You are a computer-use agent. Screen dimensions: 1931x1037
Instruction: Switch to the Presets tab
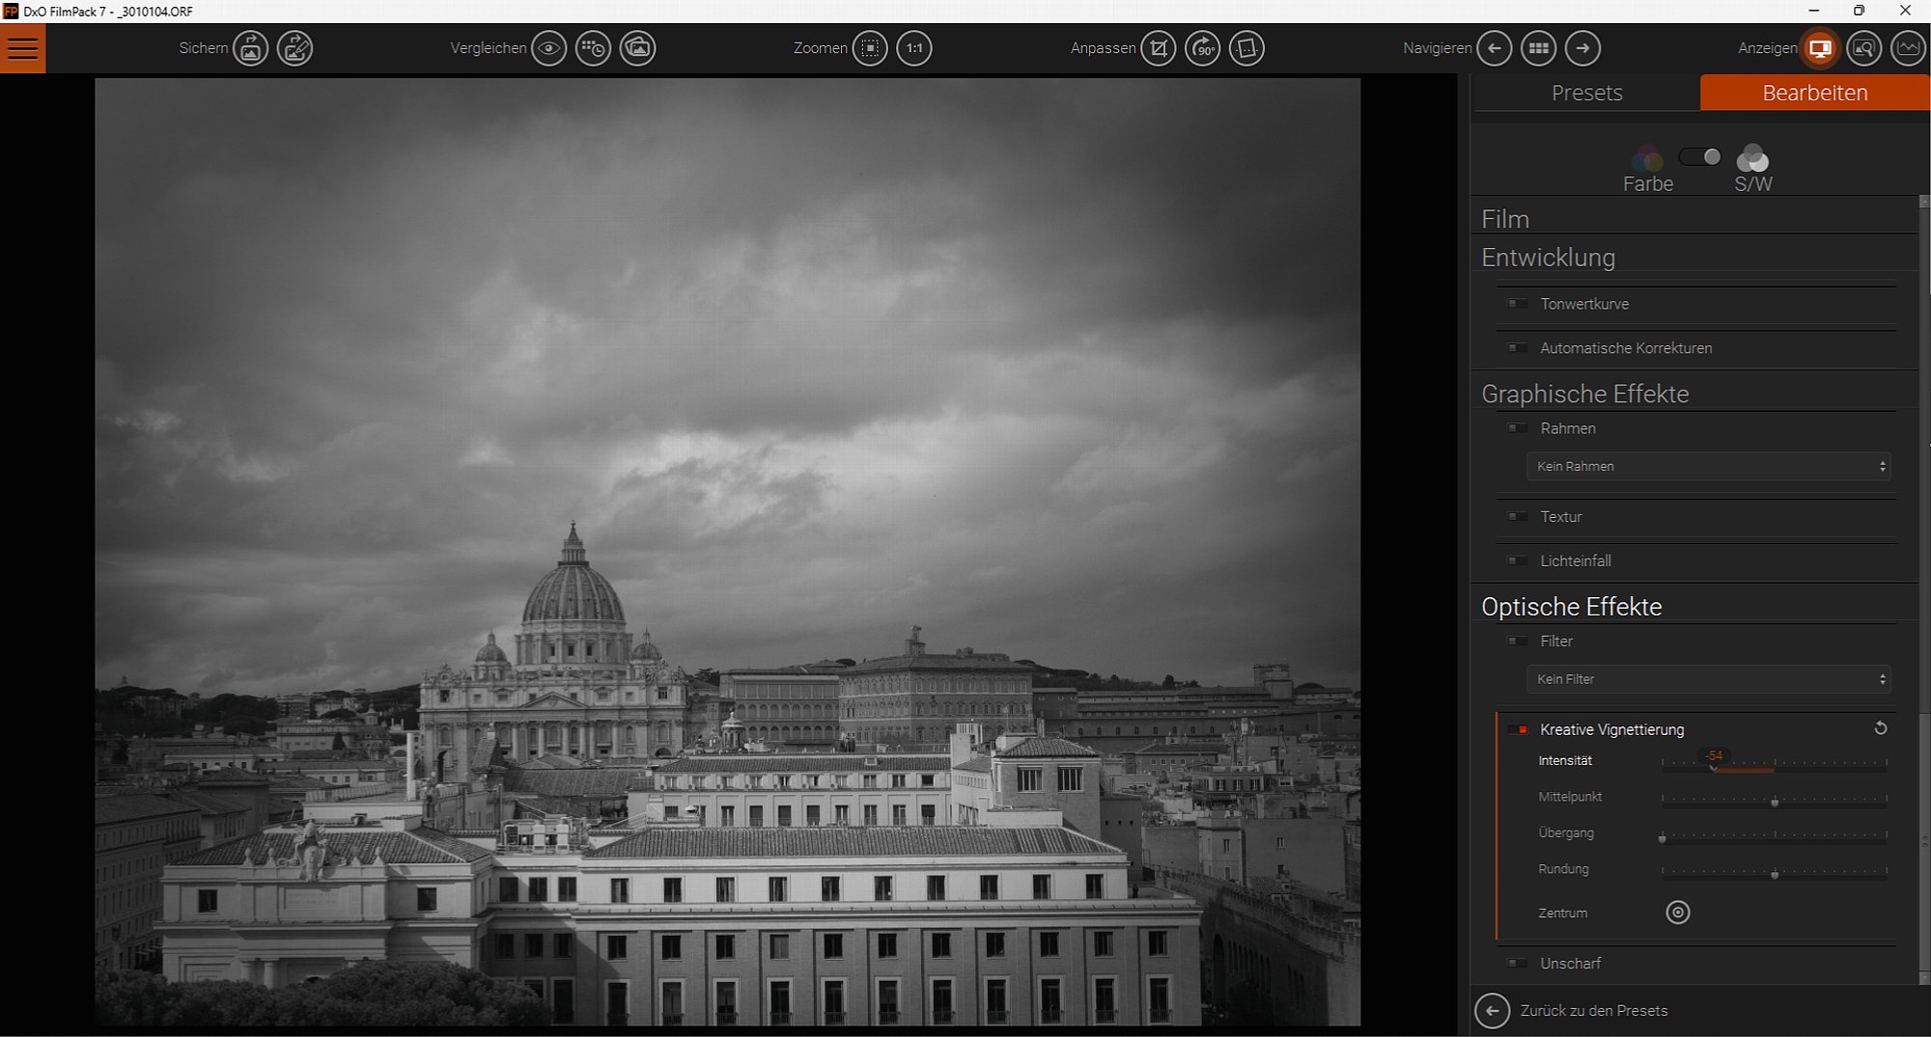tap(1586, 93)
